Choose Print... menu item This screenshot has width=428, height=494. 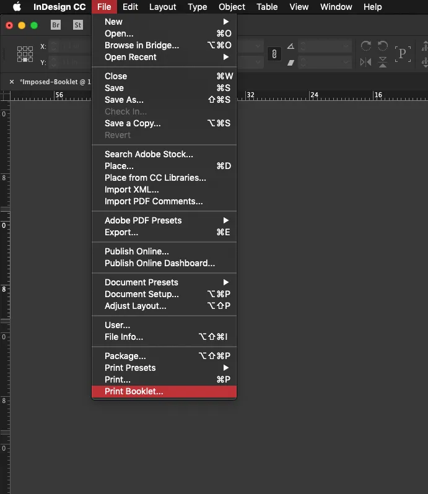pyautogui.click(x=164, y=379)
